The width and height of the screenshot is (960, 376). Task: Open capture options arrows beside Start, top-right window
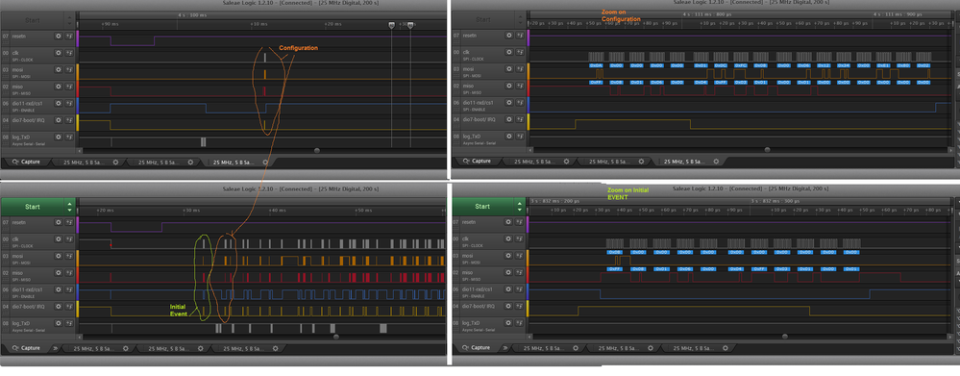pyautogui.click(x=520, y=20)
